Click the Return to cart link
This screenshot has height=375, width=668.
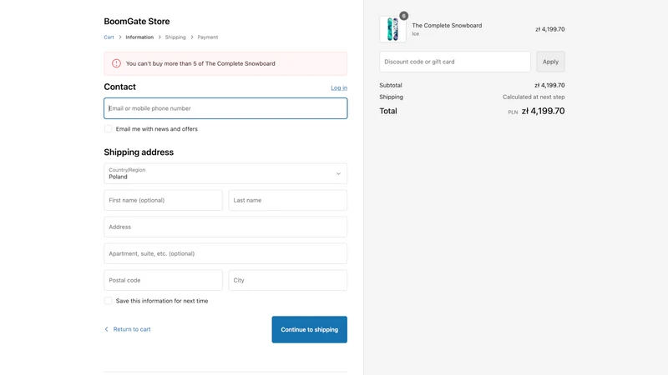point(132,329)
